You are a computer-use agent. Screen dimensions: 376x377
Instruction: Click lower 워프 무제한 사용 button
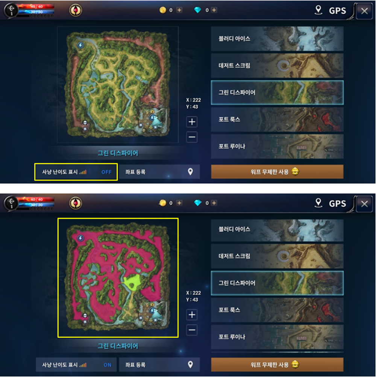click(277, 365)
